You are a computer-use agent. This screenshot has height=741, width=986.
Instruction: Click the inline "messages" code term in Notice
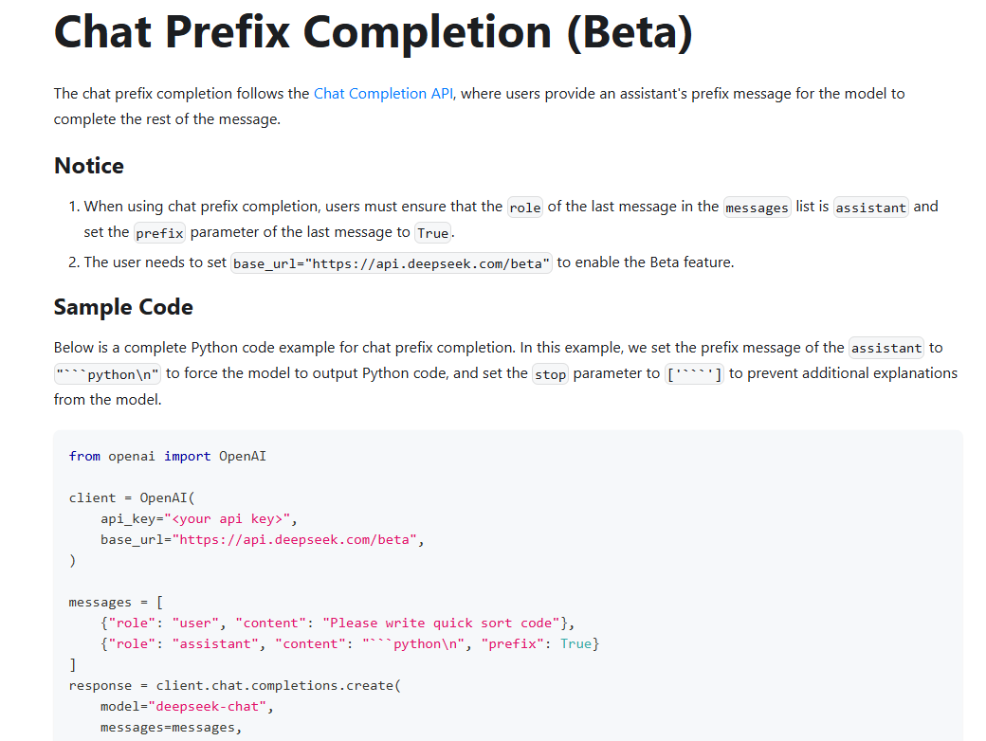[x=757, y=208]
